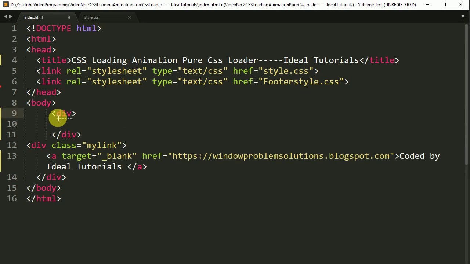
Task: Open the tab list dropdown arrow
Action: click(x=463, y=16)
